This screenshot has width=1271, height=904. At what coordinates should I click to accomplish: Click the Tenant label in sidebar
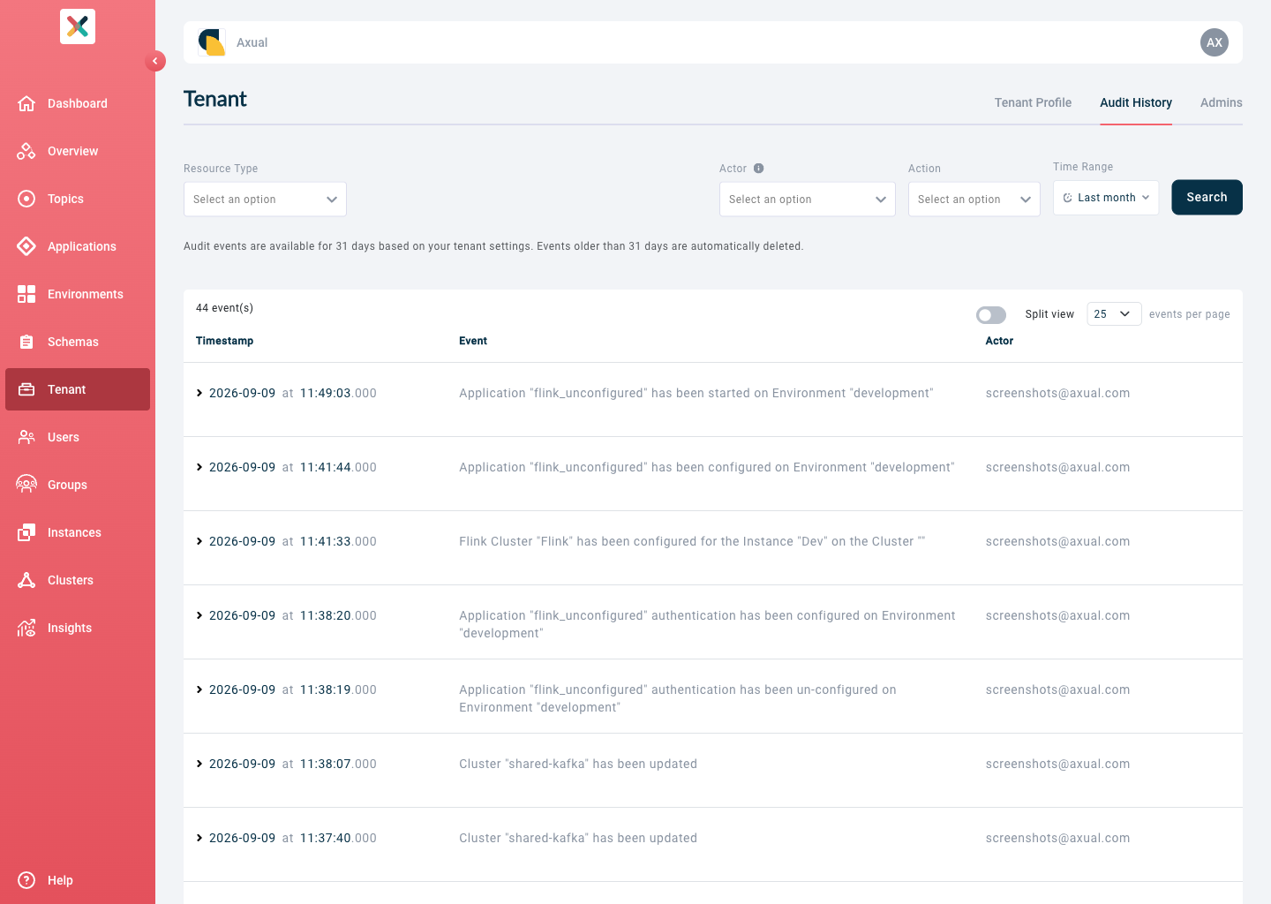pyautogui.click(x=66, y=389)
